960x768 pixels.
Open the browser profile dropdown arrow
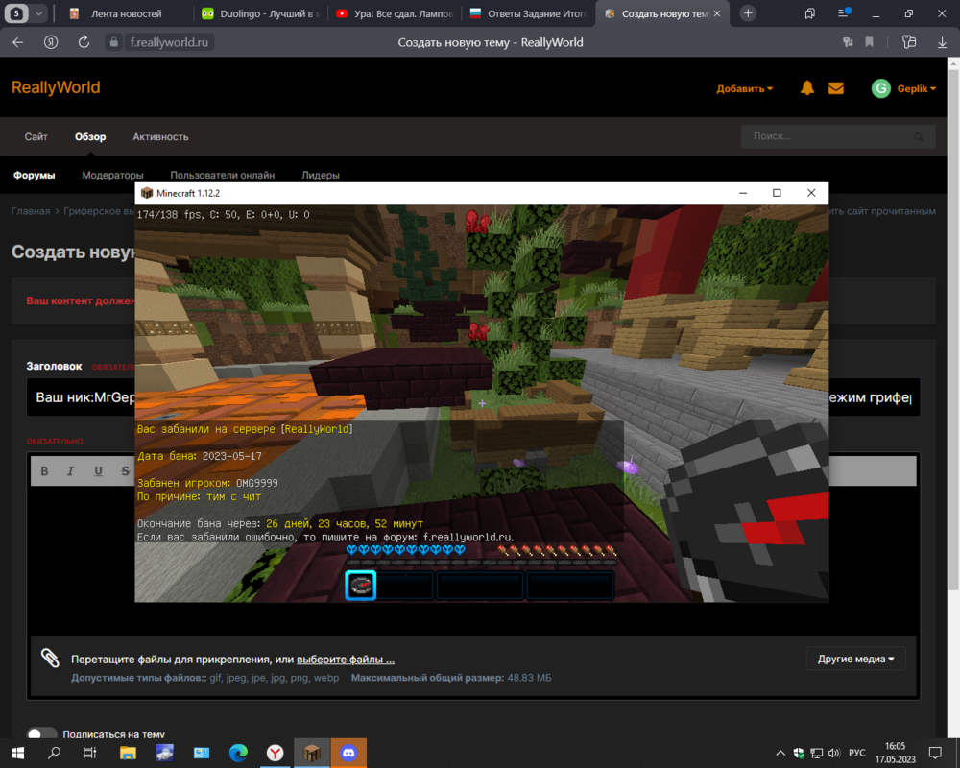[x=38, y=13]
